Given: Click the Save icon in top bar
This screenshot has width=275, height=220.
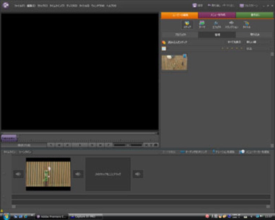Looking at the screenshot, I should click(x=196, y=6).
